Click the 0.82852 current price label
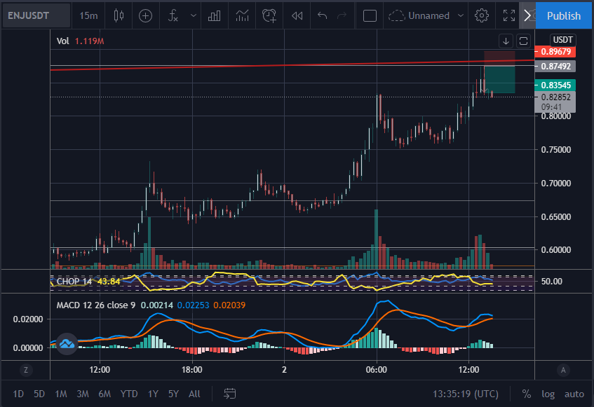Viewport: 594px width, 407px height. 555,97
